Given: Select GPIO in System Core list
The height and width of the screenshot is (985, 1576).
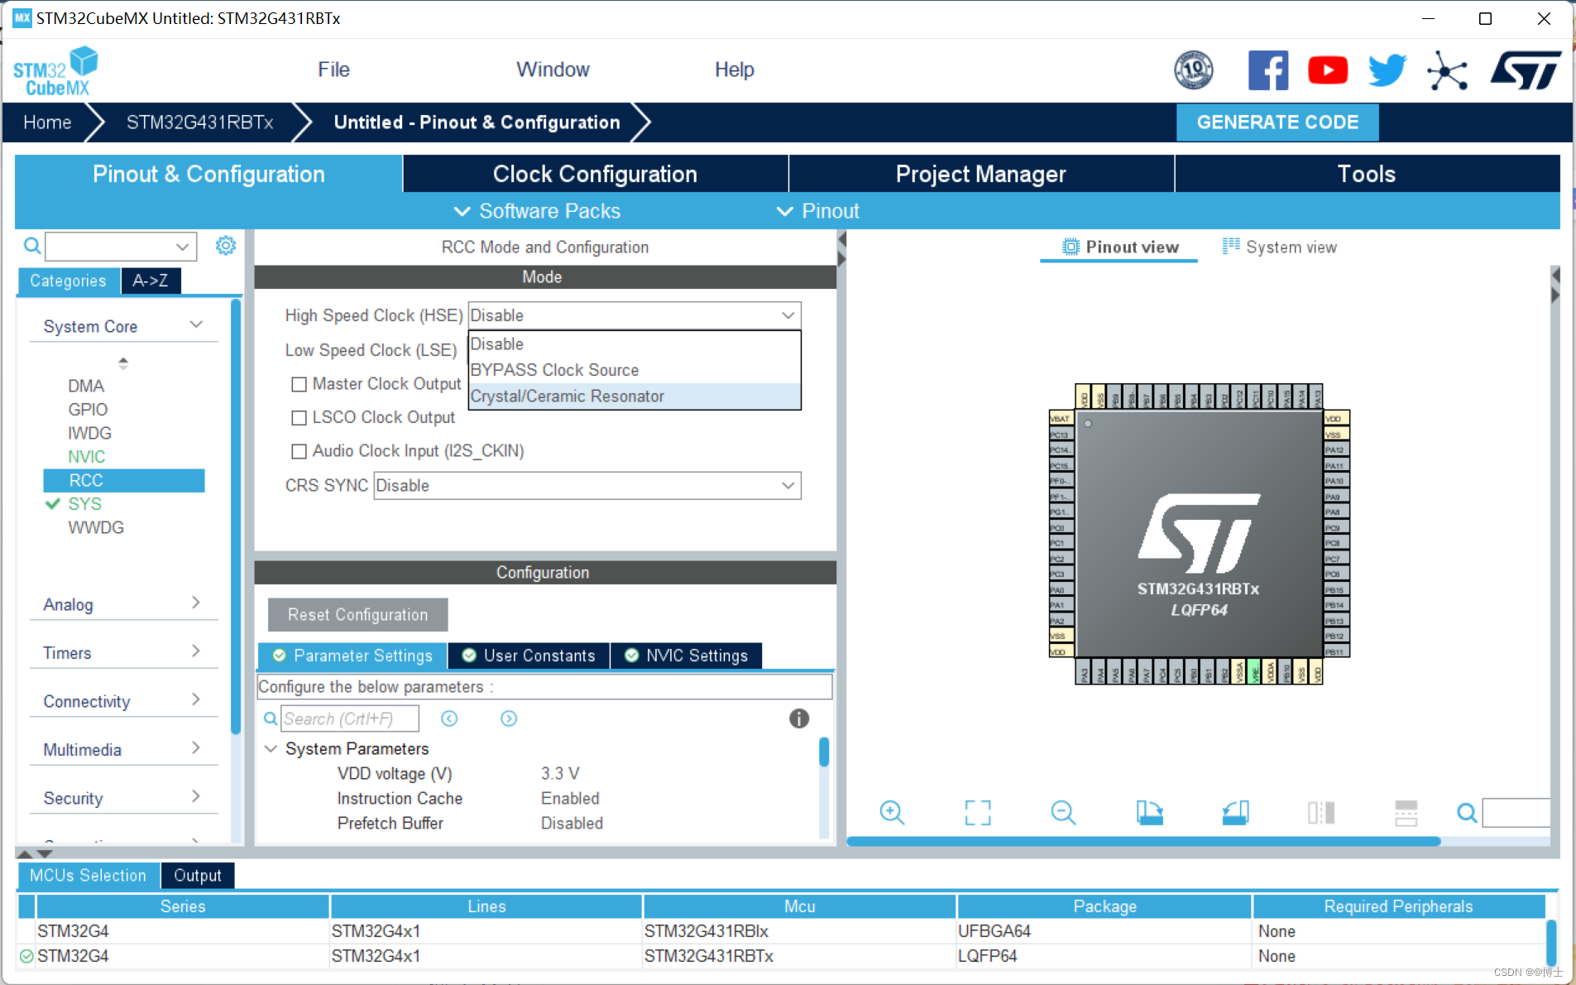Looking at the screenshot, I should point(88,410).
